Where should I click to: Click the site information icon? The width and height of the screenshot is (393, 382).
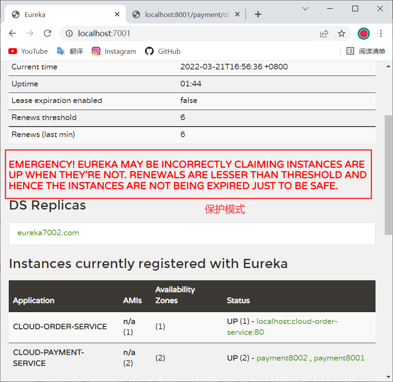tap(68, 34)
